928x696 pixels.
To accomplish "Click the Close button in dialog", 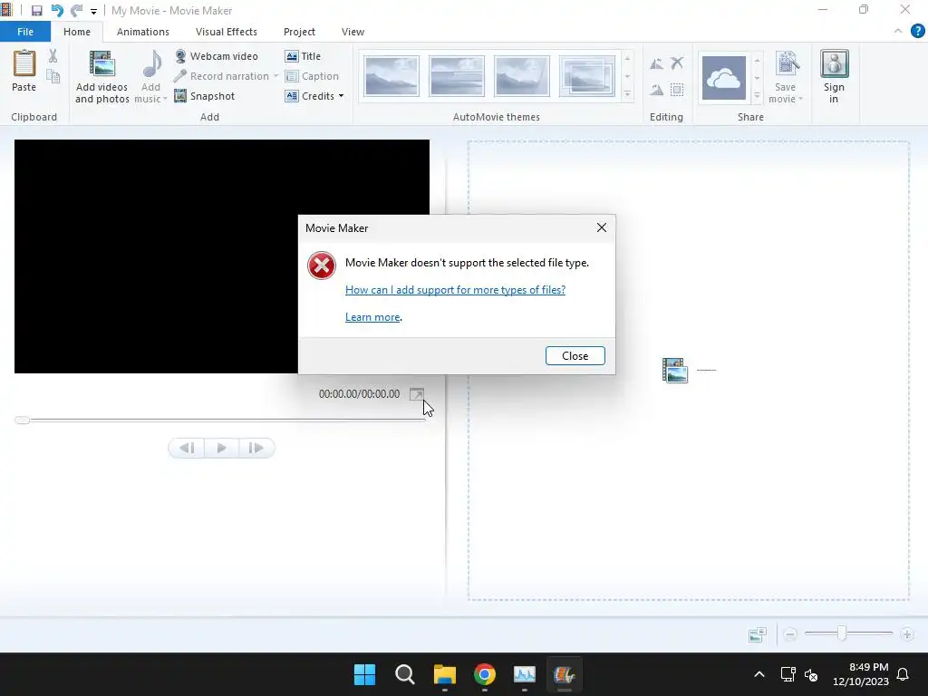I will click(575, 355).
